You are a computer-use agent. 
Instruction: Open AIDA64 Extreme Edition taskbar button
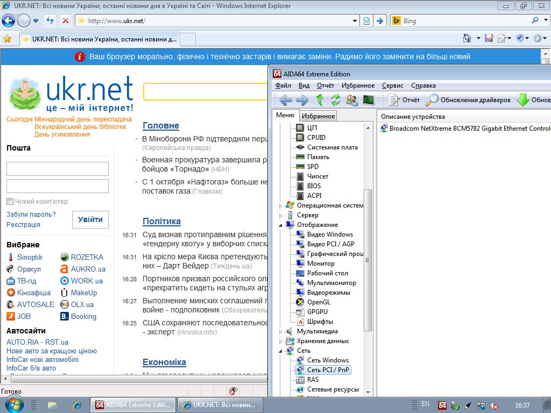[133, 405]
